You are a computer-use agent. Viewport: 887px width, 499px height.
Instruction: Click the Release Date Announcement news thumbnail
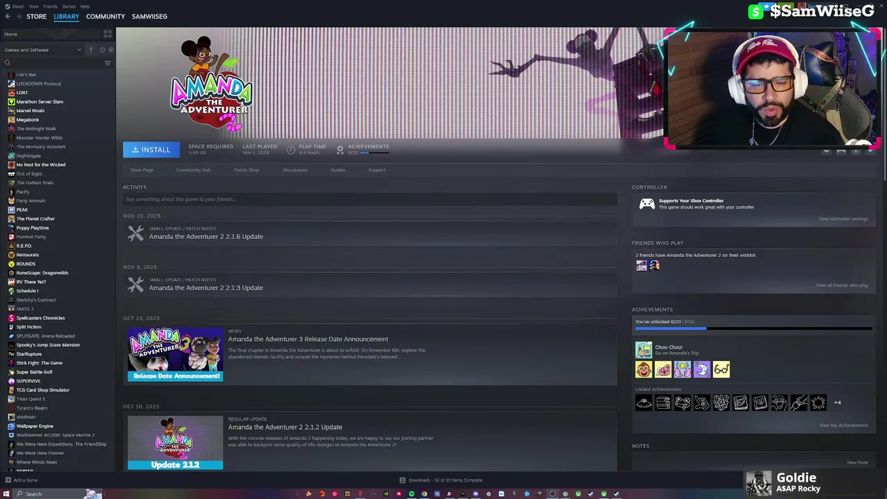pos(175,354)
